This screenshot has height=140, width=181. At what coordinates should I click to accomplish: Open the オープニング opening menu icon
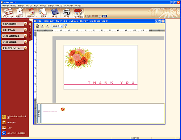8,13
